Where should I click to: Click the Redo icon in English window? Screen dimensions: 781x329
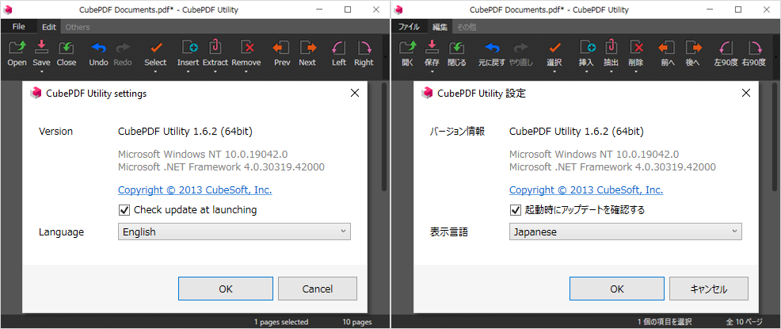click(x=123, y=48)
